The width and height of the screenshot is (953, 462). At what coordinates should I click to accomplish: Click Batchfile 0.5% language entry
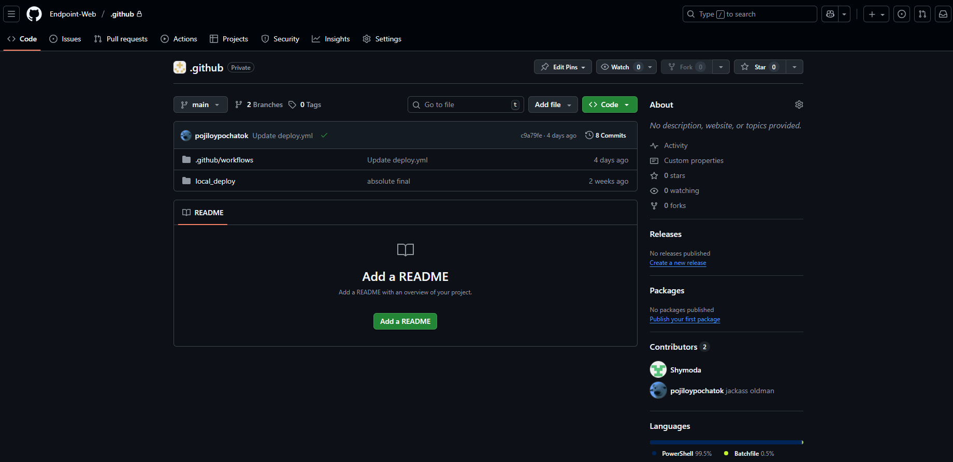coord(749,454)
